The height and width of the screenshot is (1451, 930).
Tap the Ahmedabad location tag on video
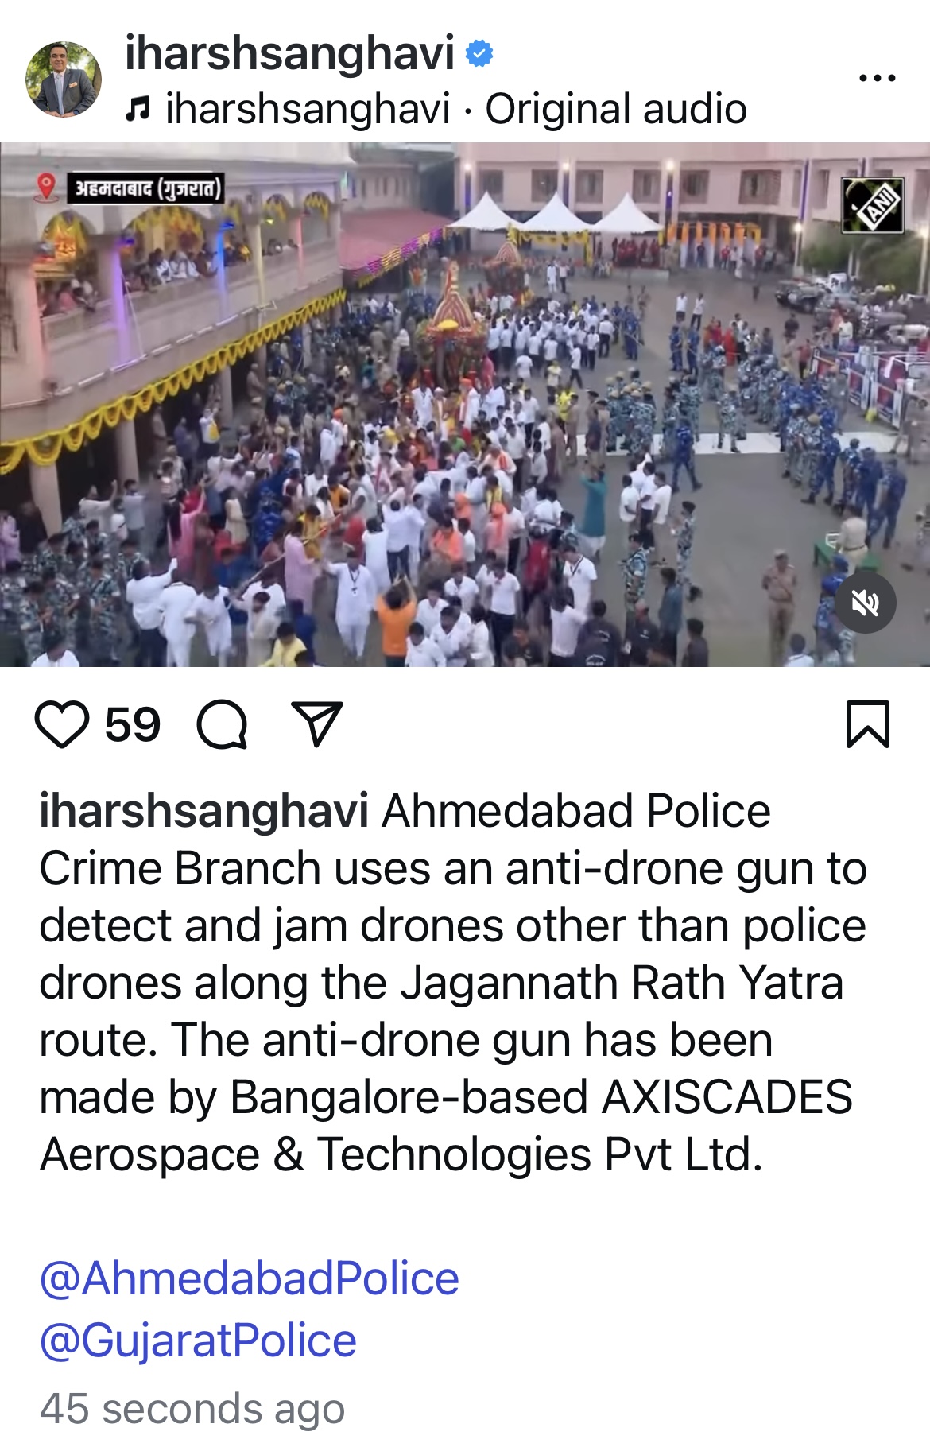(144, 188)
